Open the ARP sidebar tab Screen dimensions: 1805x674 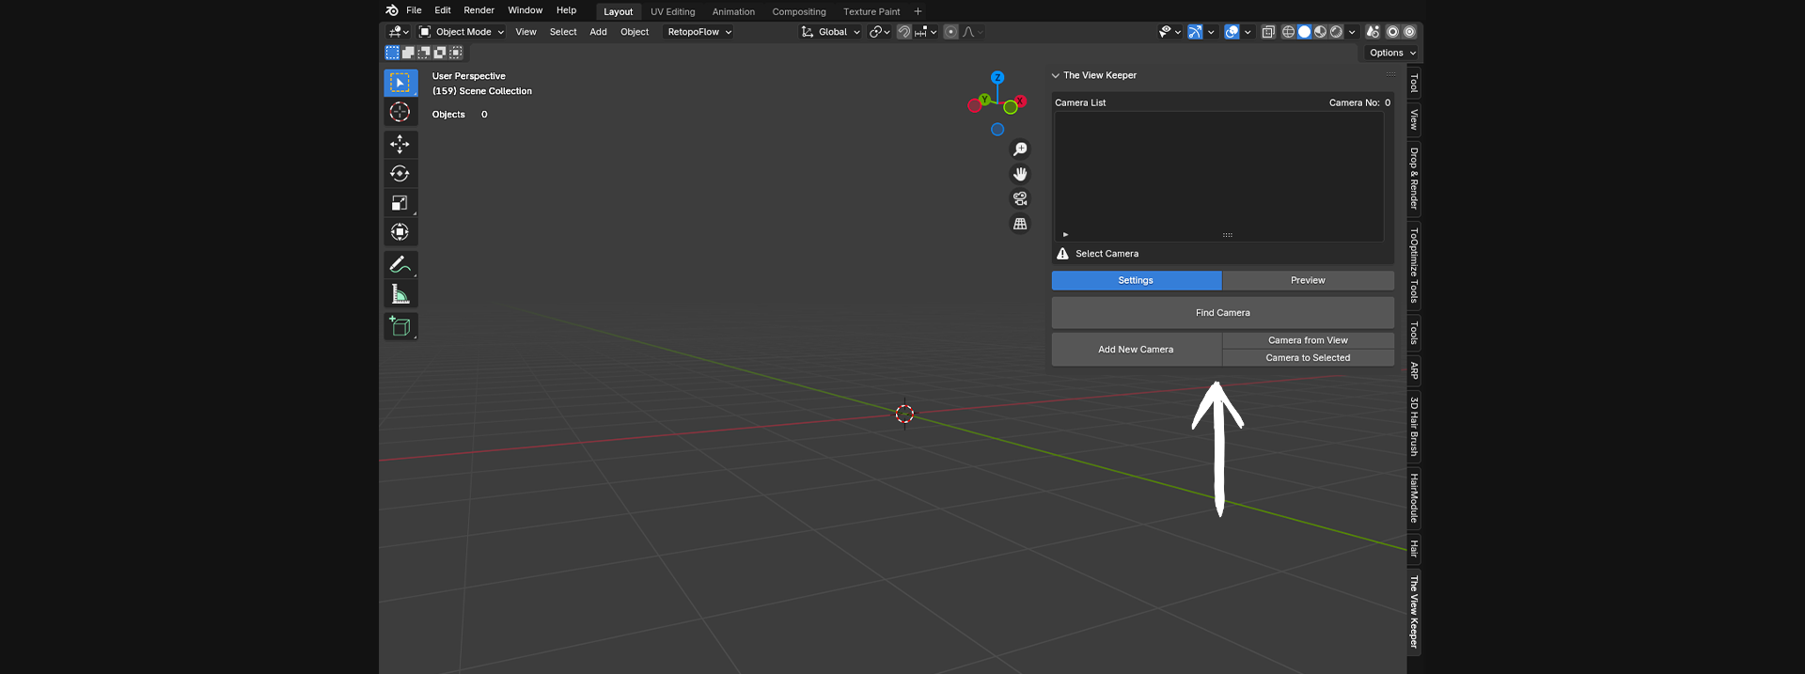[x=1414, y=371]
